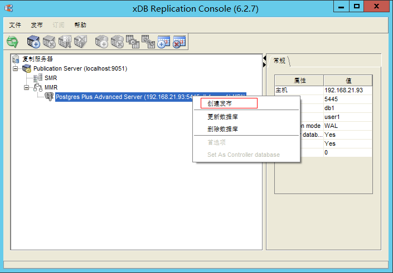This screenshot has height=273, width=393.
Task: Click the user1 value cell
Action: (348, 117)
